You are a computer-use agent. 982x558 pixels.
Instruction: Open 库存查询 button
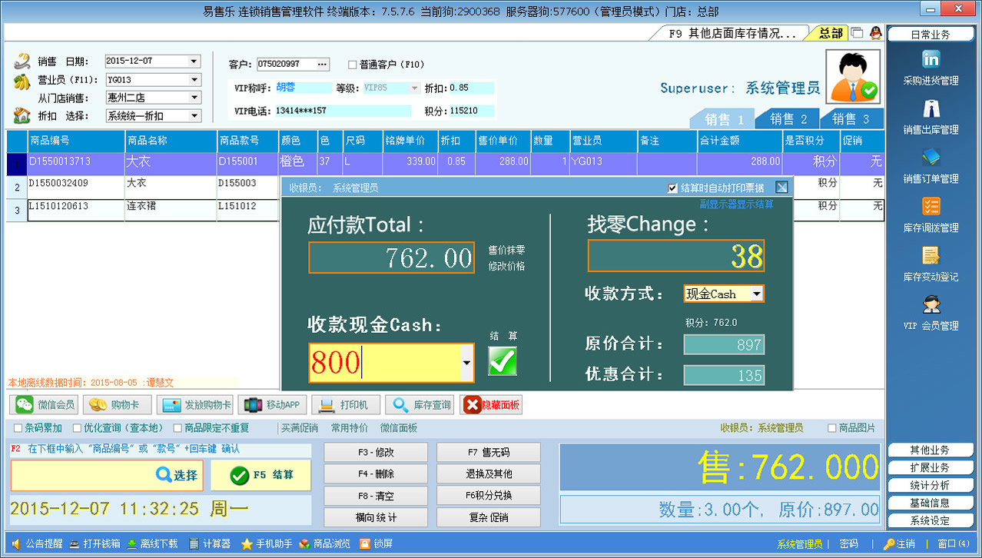419,404
